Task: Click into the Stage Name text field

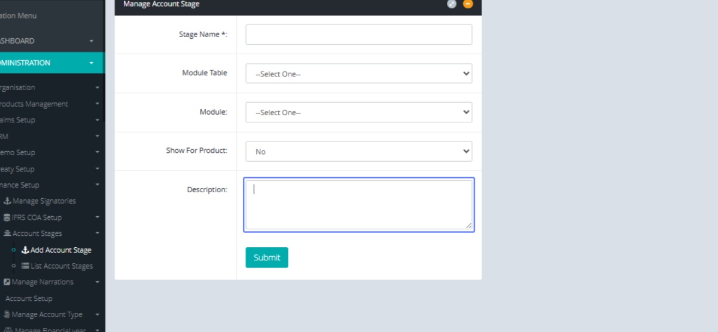Action: [358, 35]
